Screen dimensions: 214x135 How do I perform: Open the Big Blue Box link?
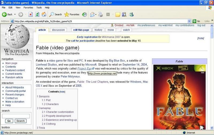coord(117,61)
